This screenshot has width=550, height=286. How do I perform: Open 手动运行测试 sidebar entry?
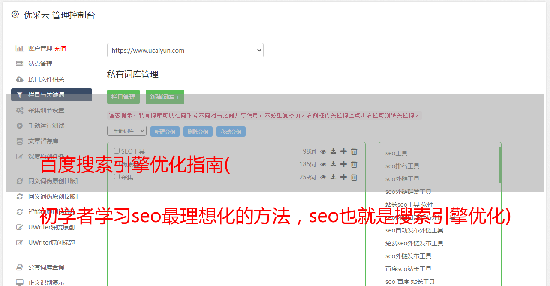pos(46,126)
